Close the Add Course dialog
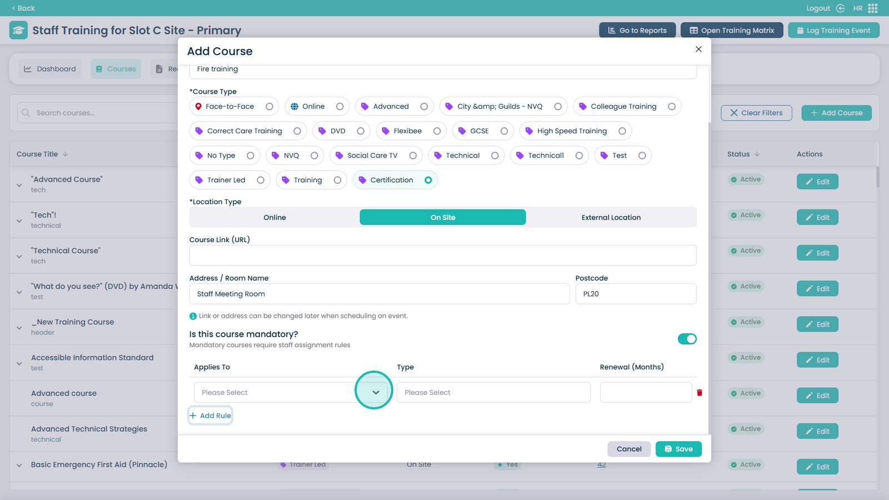 698,49
